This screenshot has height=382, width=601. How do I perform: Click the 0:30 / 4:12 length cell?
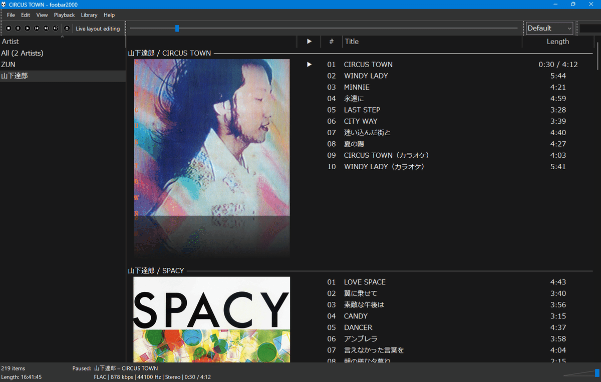click(x=558, y=65)
